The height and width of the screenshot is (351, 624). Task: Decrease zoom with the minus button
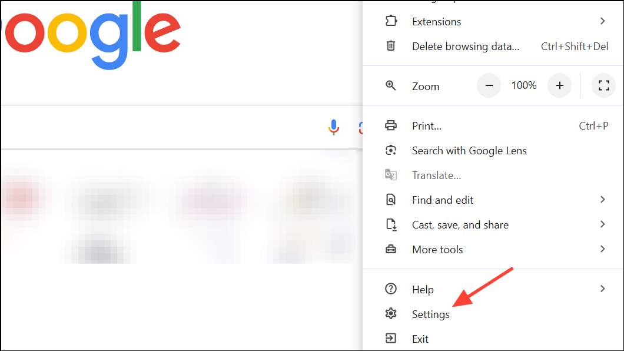[x=489, y=86]
